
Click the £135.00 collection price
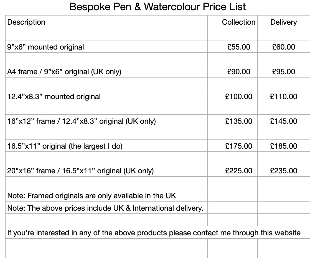238,121
